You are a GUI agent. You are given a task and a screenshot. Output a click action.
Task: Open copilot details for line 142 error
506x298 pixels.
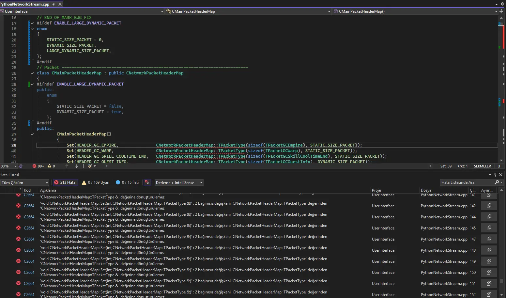coord(489,206)
